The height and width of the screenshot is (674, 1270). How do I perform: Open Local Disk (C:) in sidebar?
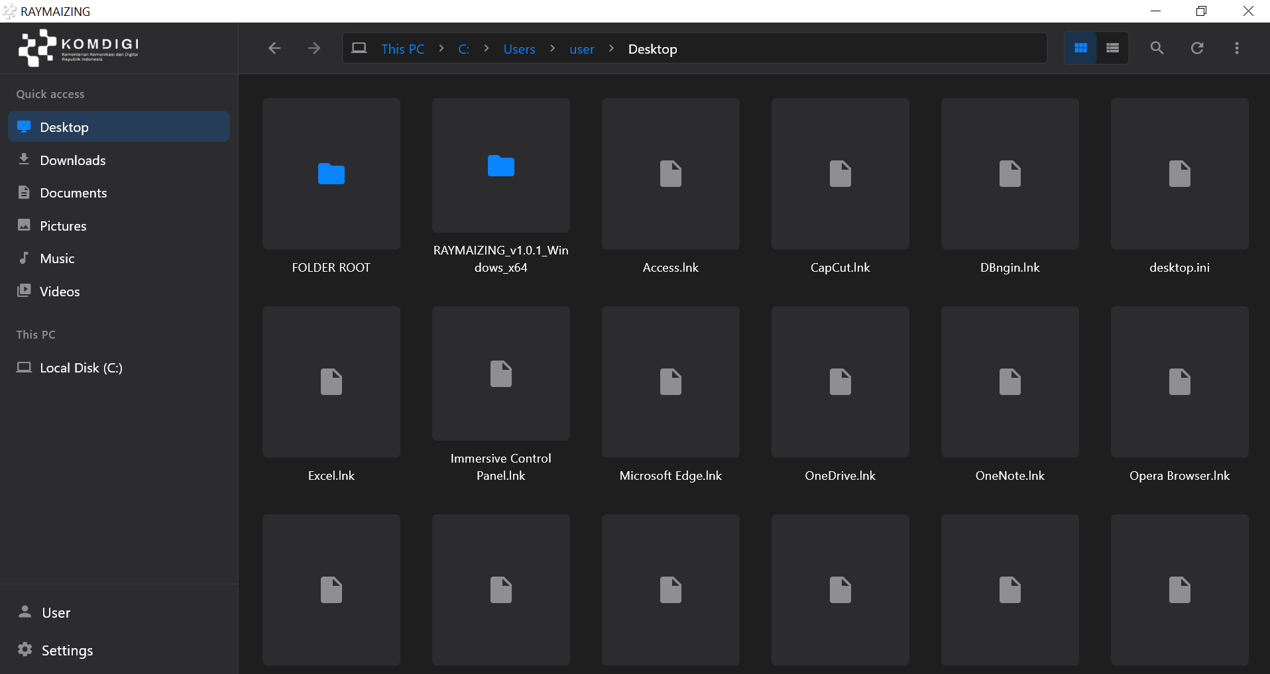[x=119, y=367]
